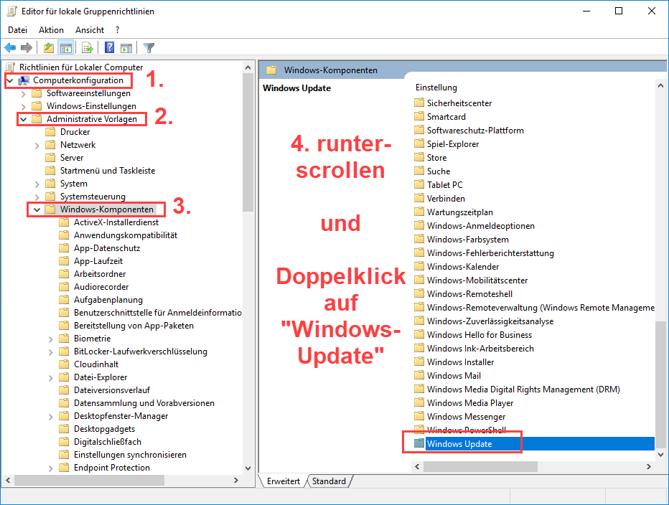Select Desktopgadgets tree item
The image size is (669, 505).
(104, 429)
